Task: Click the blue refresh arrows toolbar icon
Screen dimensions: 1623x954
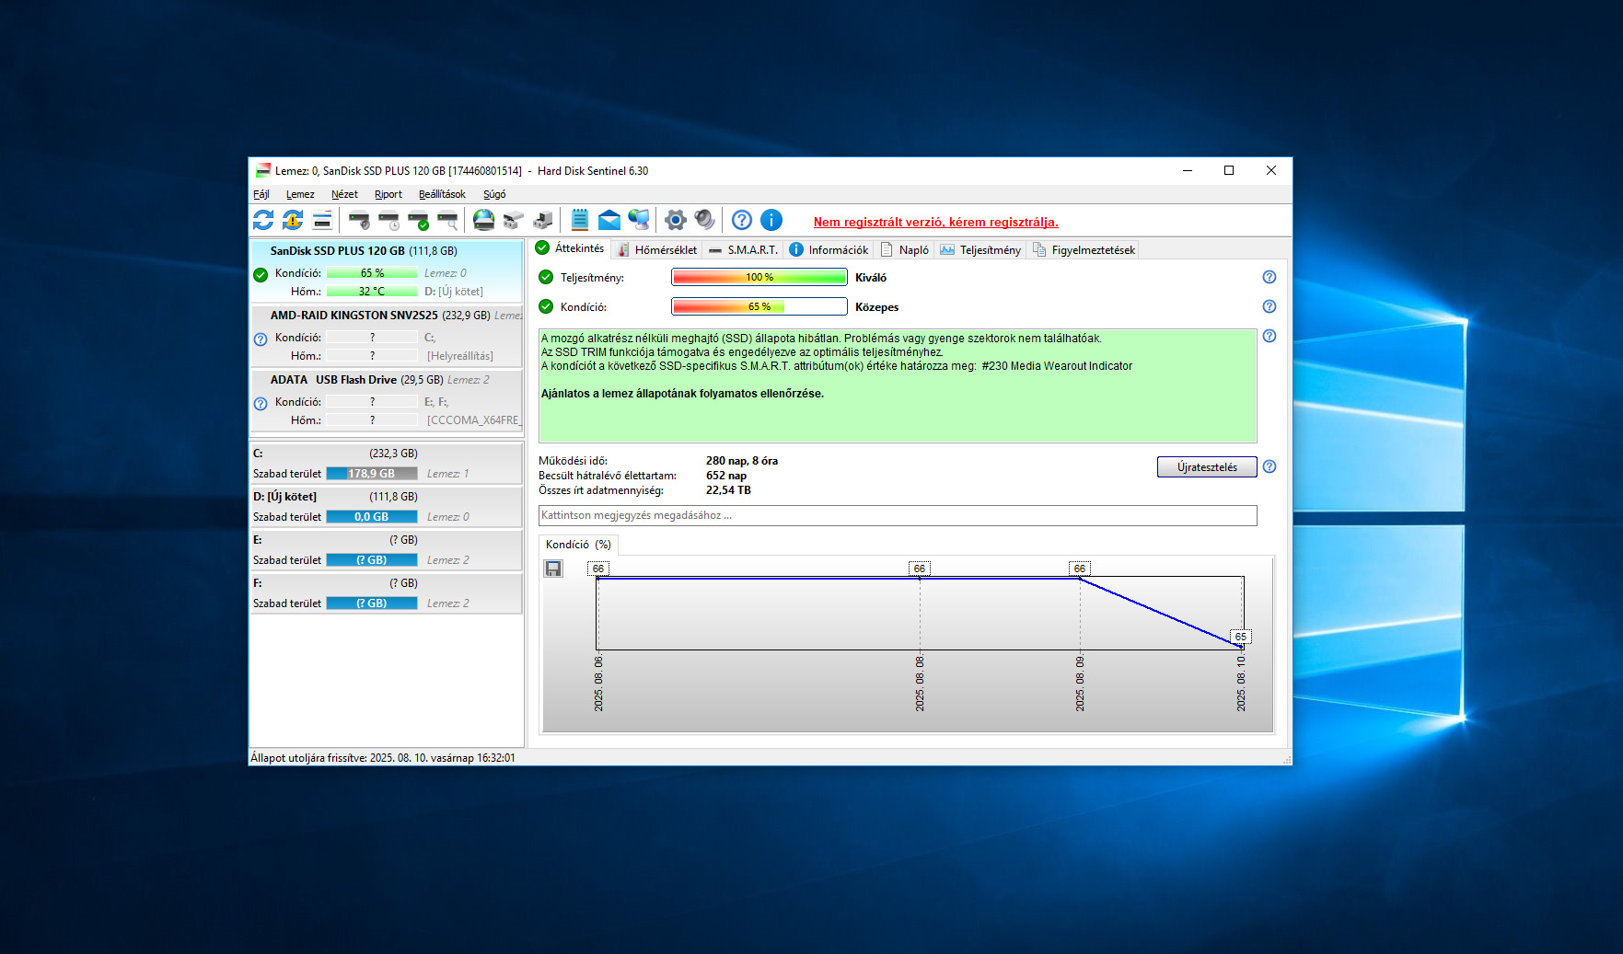Action: coord(263,220)
